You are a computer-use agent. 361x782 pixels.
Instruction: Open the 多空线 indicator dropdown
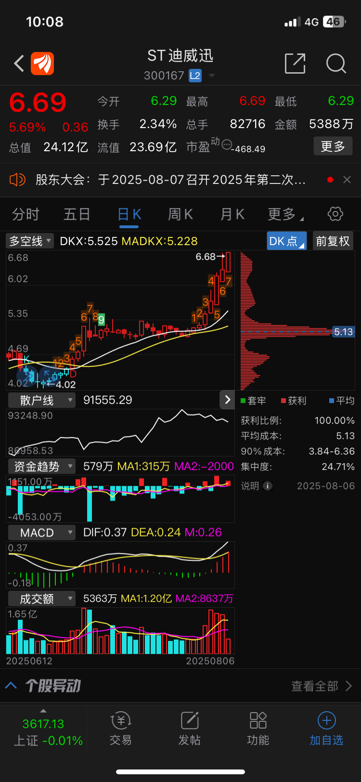click(30, 241)
